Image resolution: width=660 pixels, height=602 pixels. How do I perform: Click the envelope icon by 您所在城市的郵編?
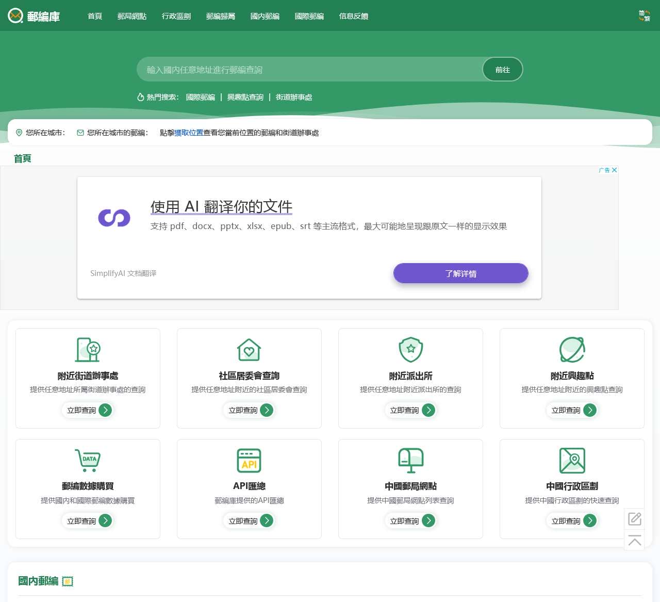80,133
